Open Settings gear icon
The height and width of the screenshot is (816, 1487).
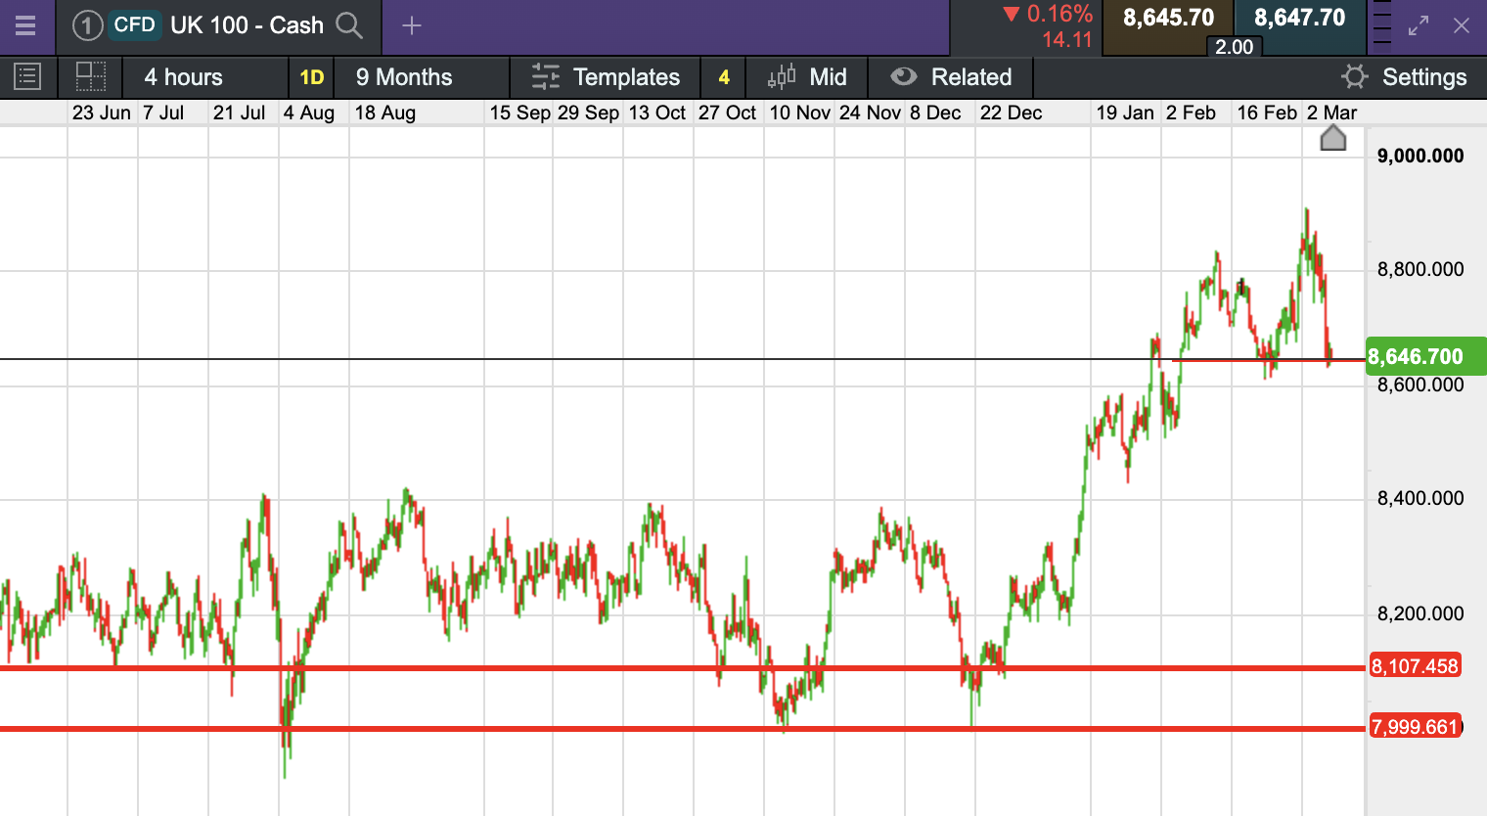point(1355,76)
